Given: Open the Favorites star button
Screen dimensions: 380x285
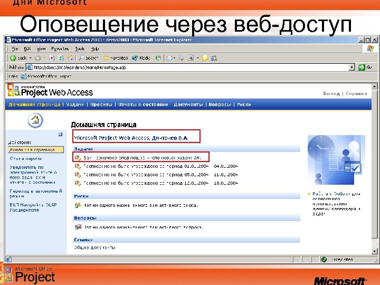Looking at the screenshot, I should [x=116, y=58].
